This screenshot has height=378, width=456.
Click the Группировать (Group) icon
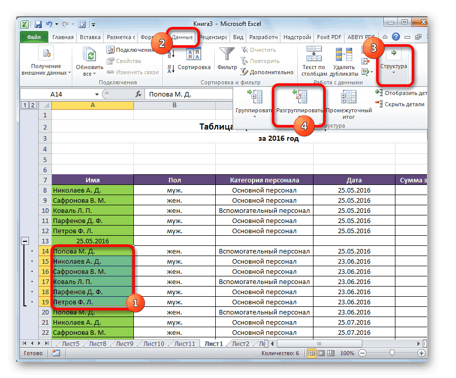pyautogui.click(x=253, y=99)
